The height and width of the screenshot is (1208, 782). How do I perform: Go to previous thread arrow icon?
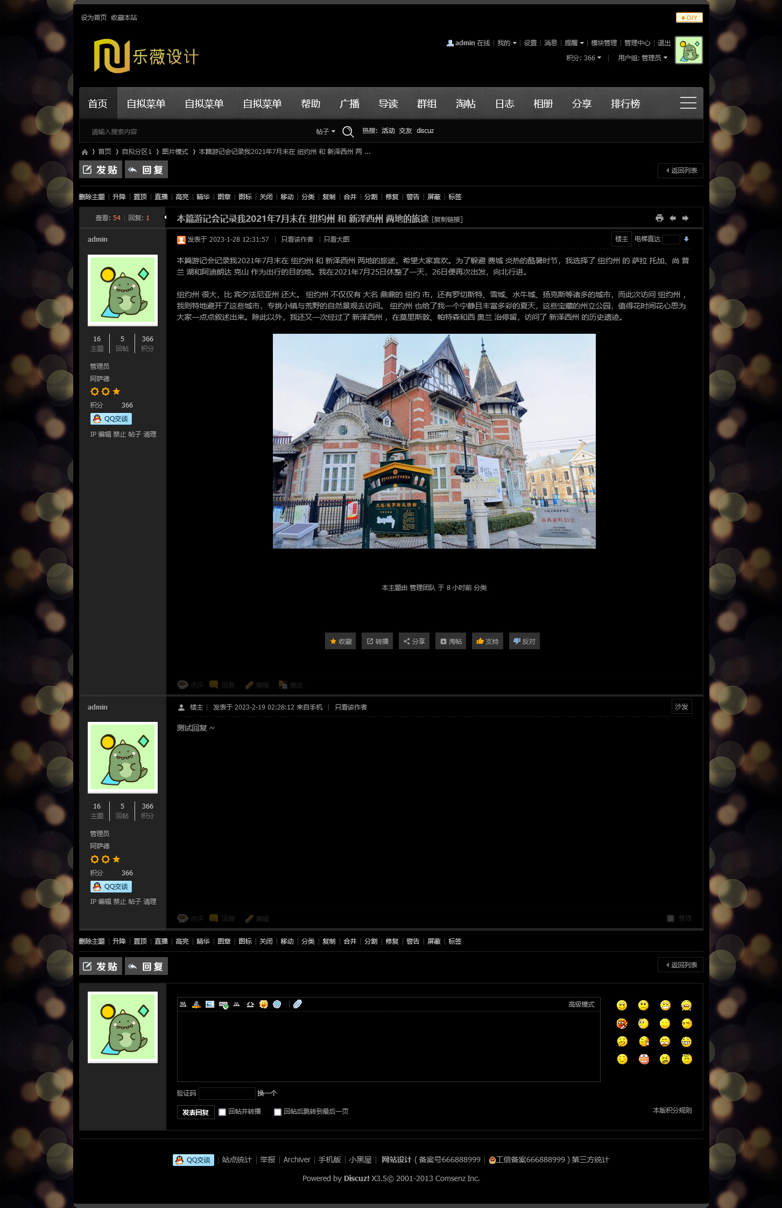[673, 218]
